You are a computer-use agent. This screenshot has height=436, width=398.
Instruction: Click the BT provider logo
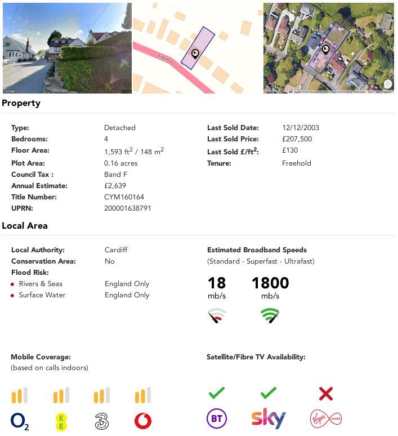(x=217, y=419)
